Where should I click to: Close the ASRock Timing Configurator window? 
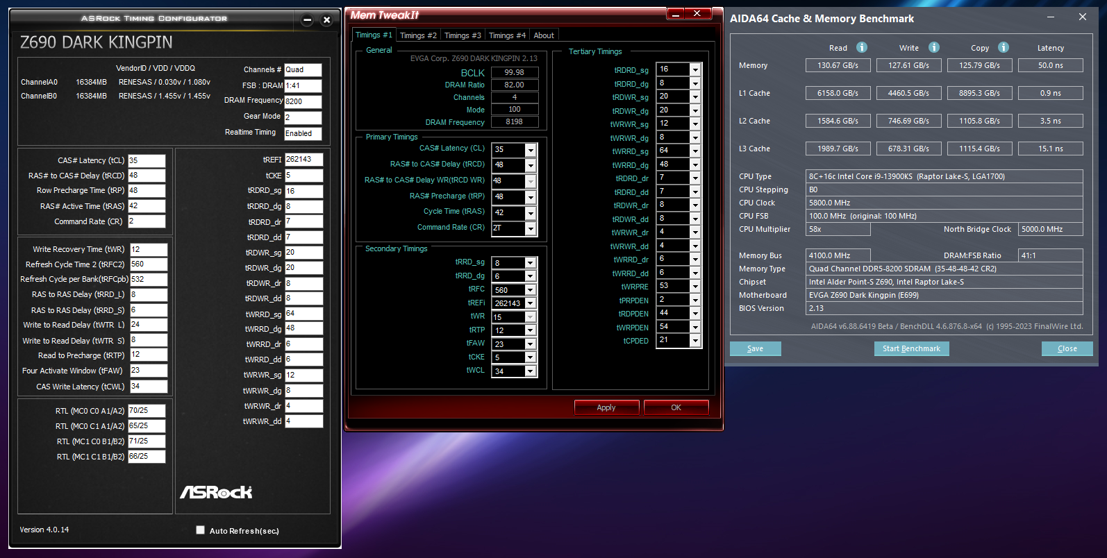pos(326,20)
